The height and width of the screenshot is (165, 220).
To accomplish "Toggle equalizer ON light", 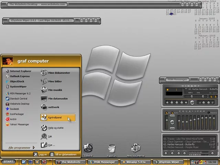I will pos(166,113).
